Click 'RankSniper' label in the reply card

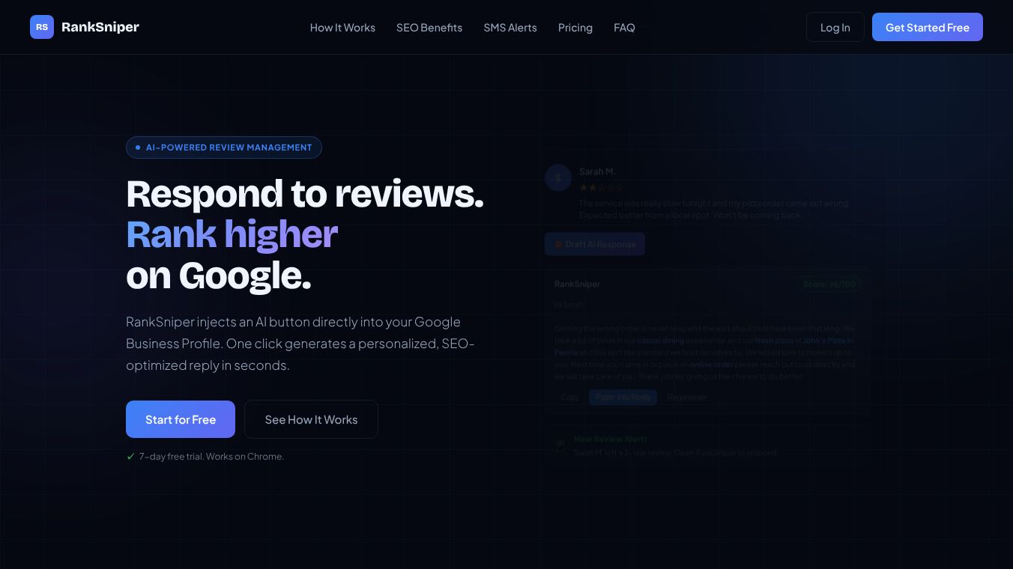pos(577,284)
